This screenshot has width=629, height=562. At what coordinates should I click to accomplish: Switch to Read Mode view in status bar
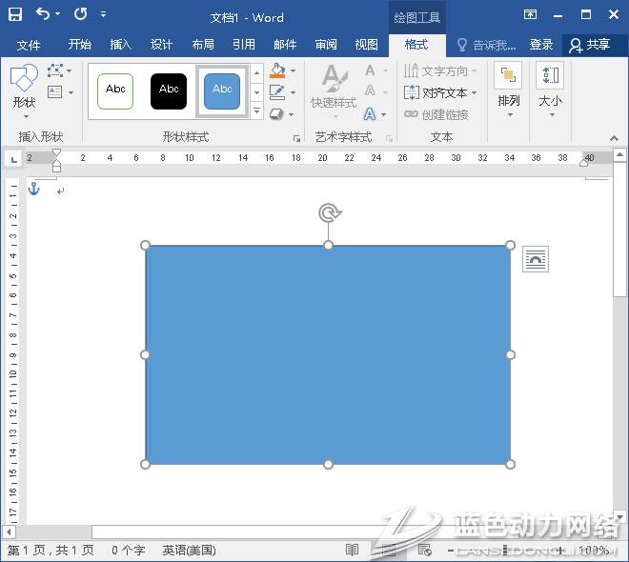coord(352,551)
